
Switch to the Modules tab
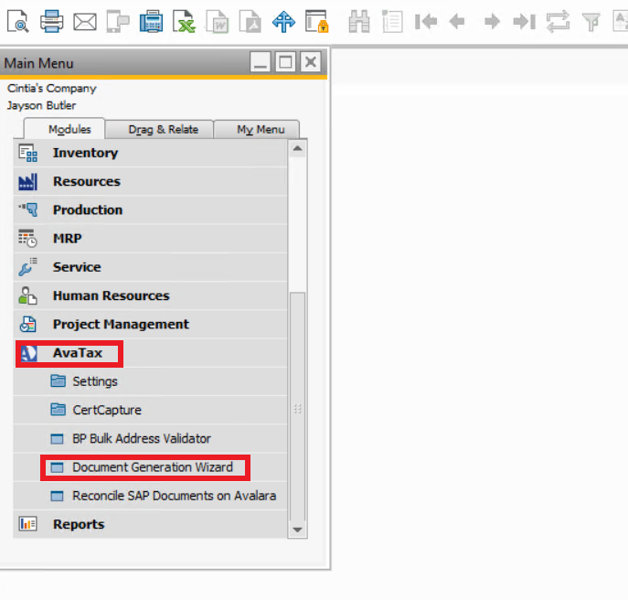click(65, 129)
